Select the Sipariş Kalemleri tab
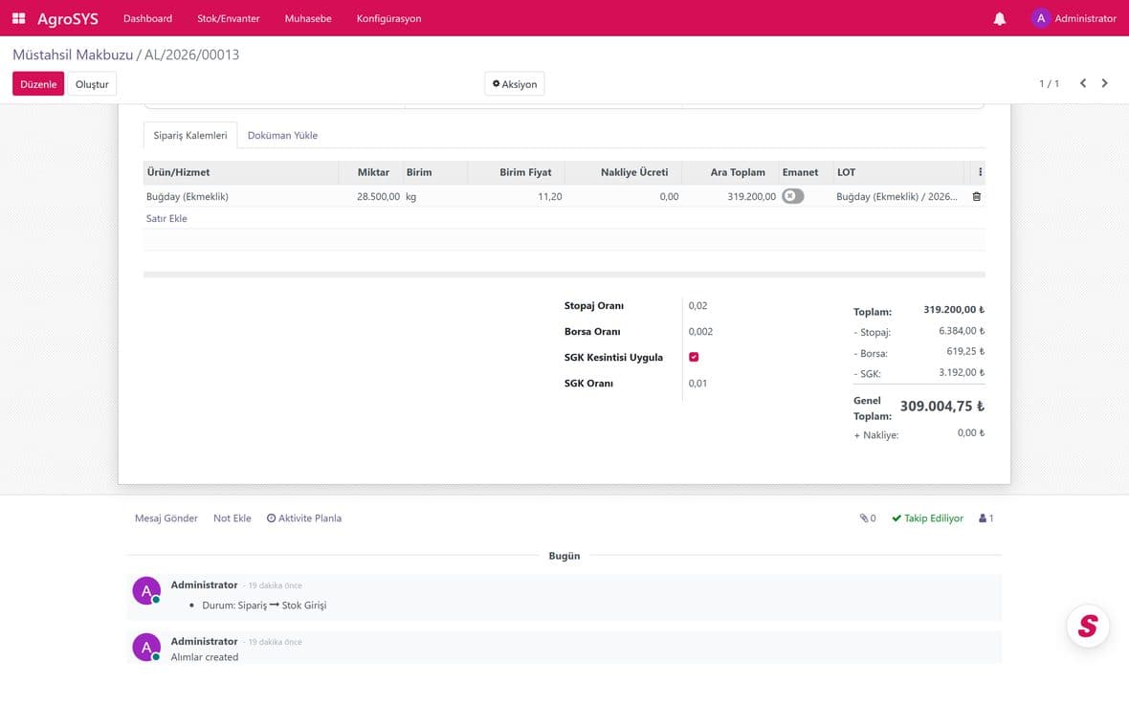The height and width of the screenshot is (706, 1129). click(x=190, y=135)
